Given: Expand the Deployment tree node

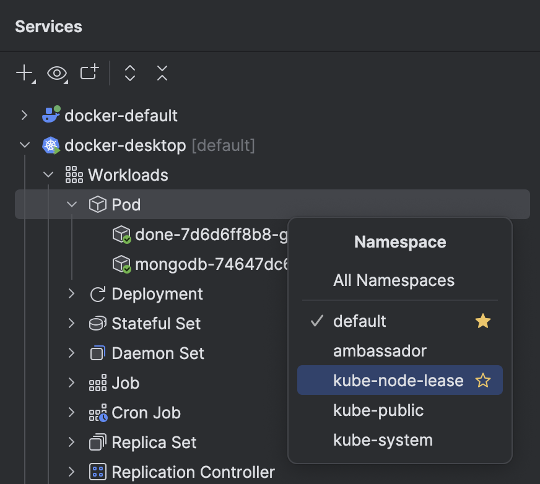Looking at the screenshot, I should pos(71,294).
